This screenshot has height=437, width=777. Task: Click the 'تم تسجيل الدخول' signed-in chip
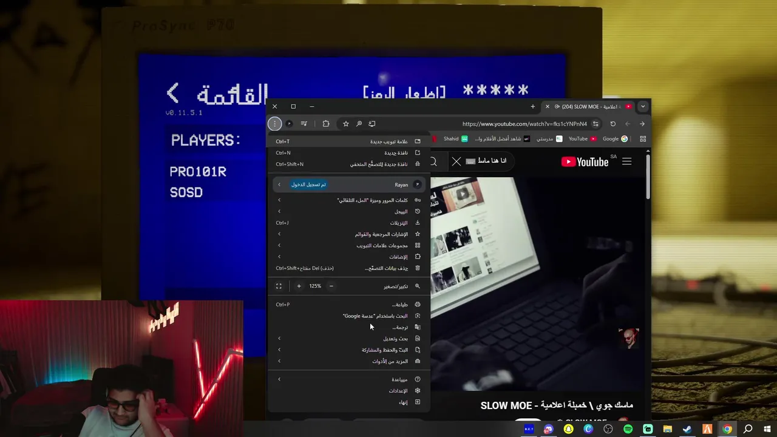pyautogui.click(x=308, y=185)
